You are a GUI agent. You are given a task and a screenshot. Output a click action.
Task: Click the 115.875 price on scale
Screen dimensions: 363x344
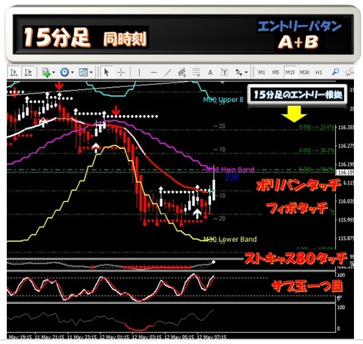click(346, 238)
